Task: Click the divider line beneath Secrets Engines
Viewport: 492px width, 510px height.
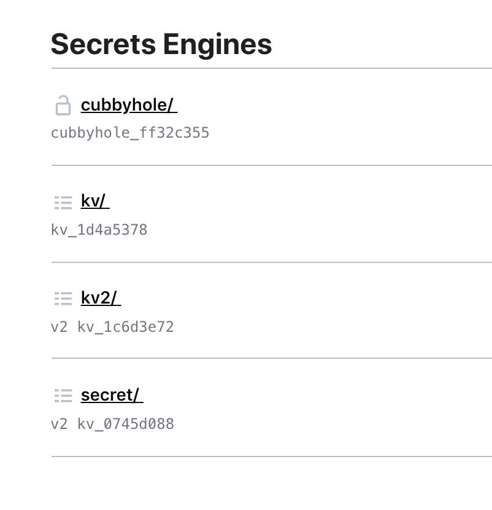Action: [272, 68]
